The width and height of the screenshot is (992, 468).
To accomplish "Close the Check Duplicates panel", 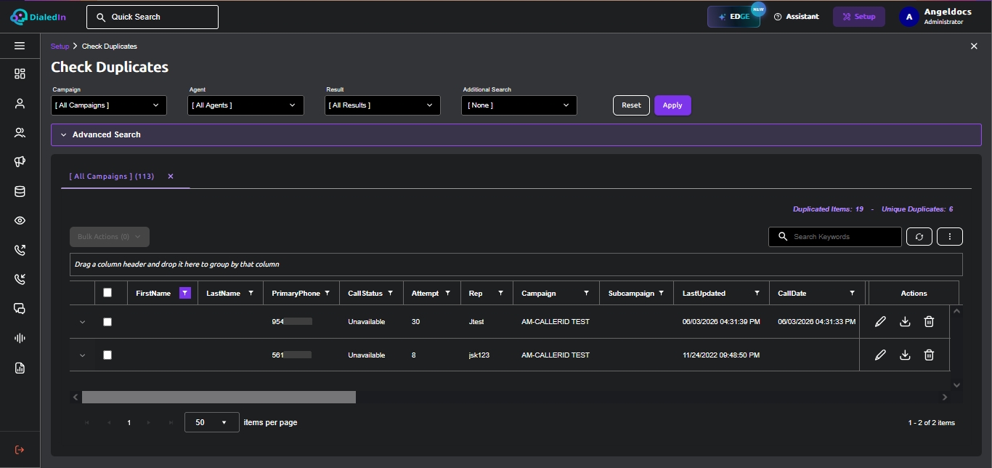I will point(974,46).
